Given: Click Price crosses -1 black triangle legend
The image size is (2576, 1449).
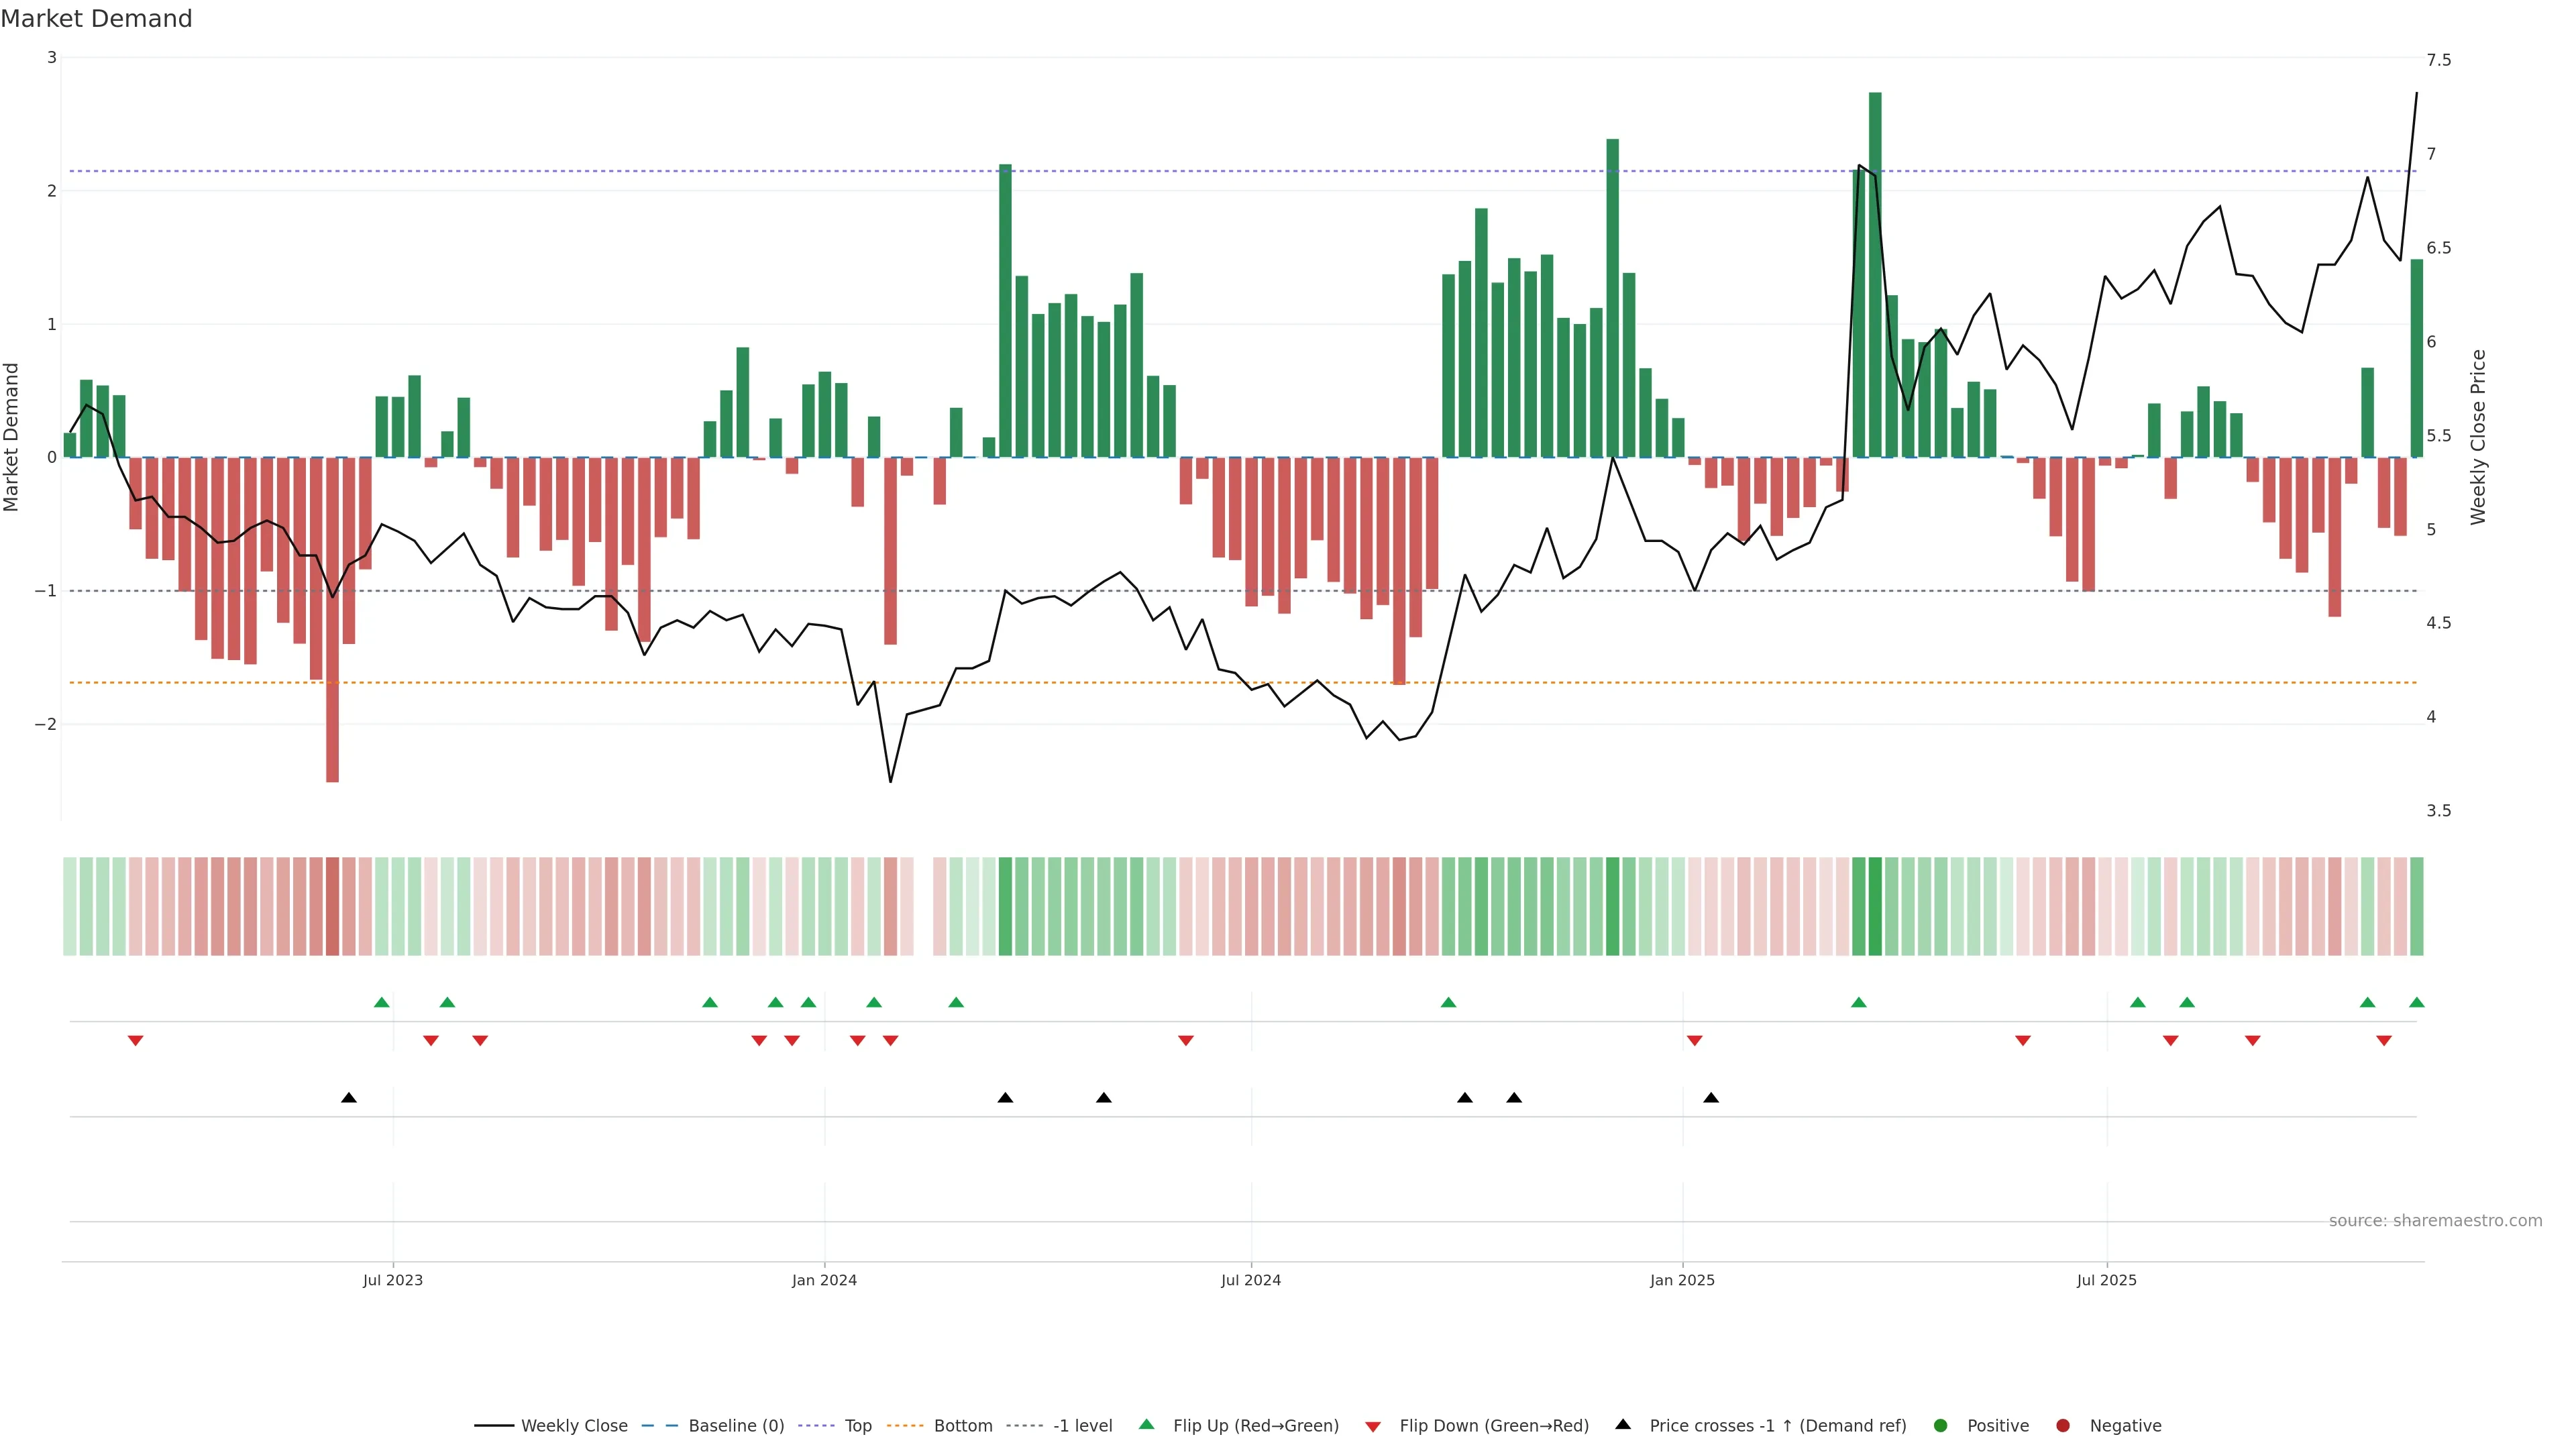Looking at the screenshot, I should point(1623,1425).
